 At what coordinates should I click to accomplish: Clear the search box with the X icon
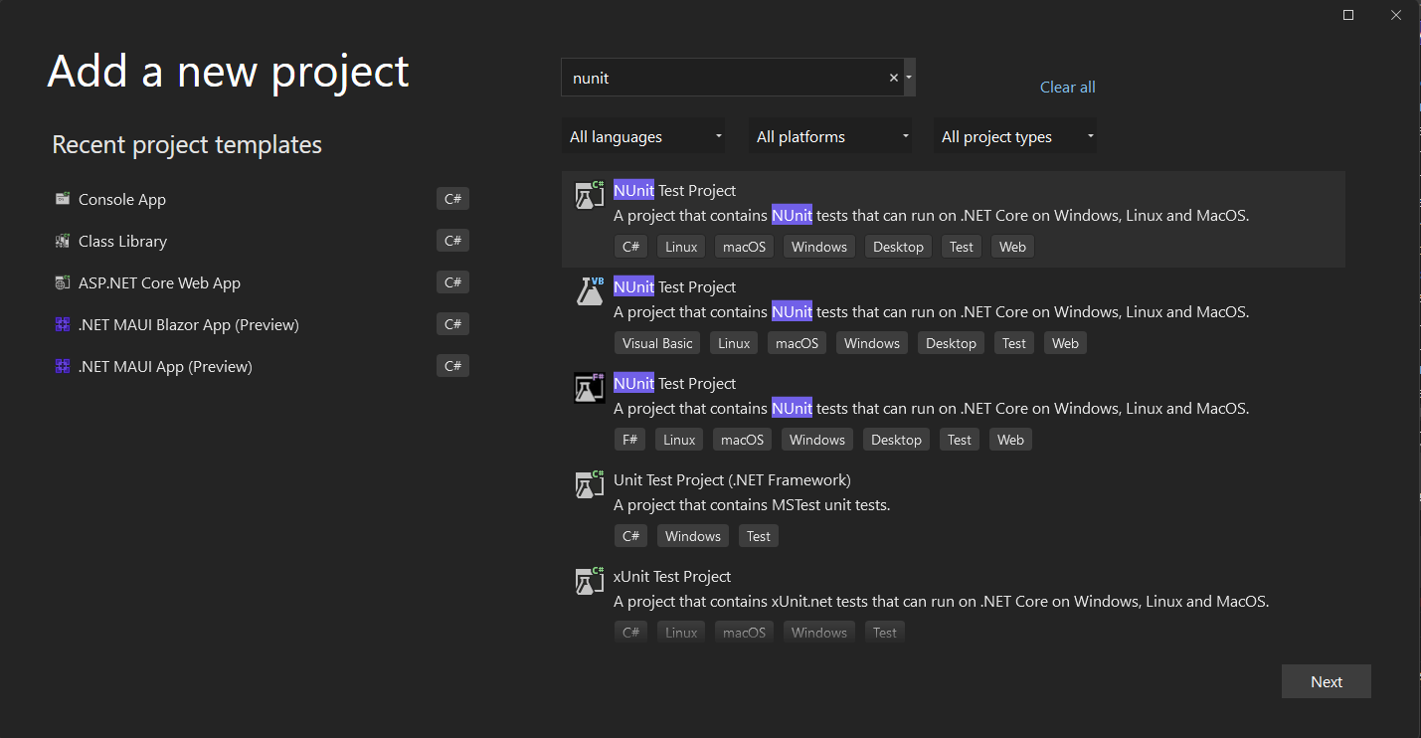point(893,78)
